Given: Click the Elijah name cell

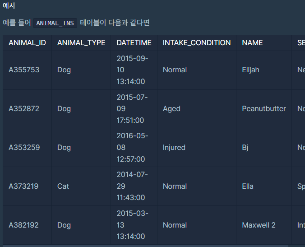Looking at the screenshot, I should [x=264, y=70].
